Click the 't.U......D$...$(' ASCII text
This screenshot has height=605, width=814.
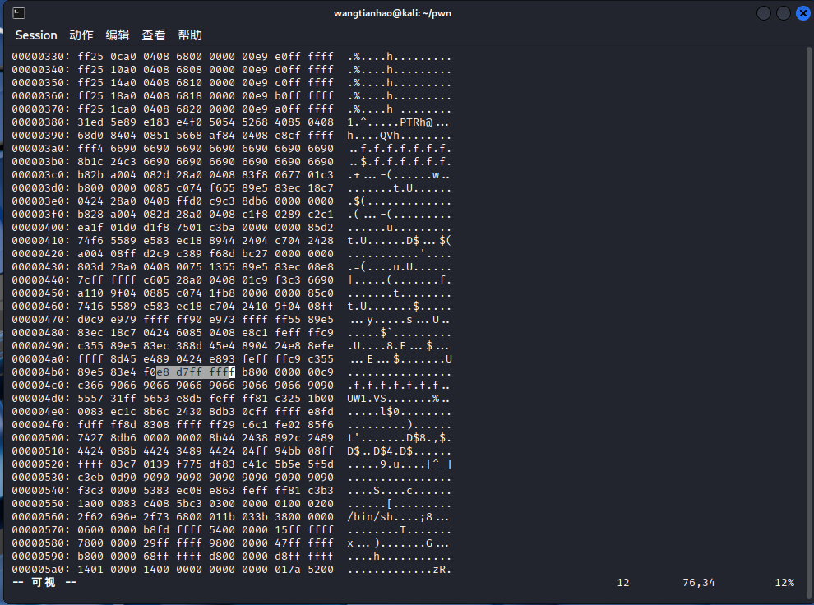click(x=400, y=241)
